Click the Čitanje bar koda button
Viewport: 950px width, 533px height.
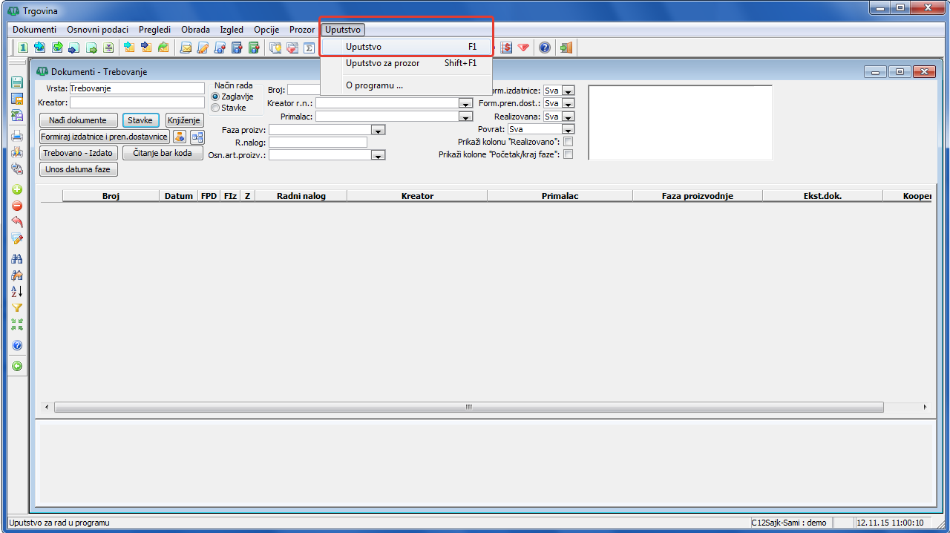tap(163, 153)
